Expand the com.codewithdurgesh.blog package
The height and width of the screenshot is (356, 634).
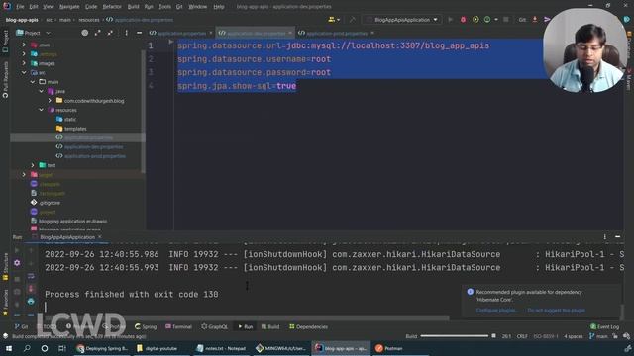pos(50,101)
